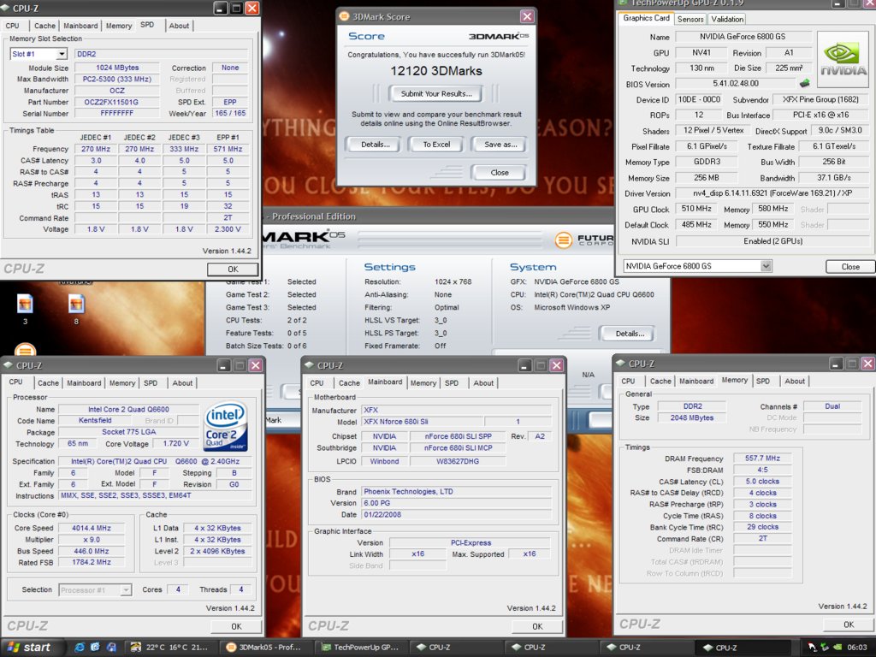Click the BIOS date '01/22/2008'
Screen dimensions: 876x657
[455, 514]
